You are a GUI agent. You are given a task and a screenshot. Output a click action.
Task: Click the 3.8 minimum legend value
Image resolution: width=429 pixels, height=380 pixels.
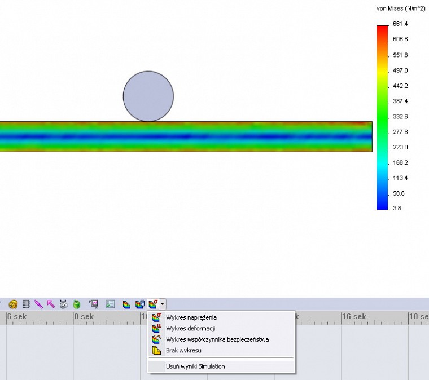click(397, 208)
